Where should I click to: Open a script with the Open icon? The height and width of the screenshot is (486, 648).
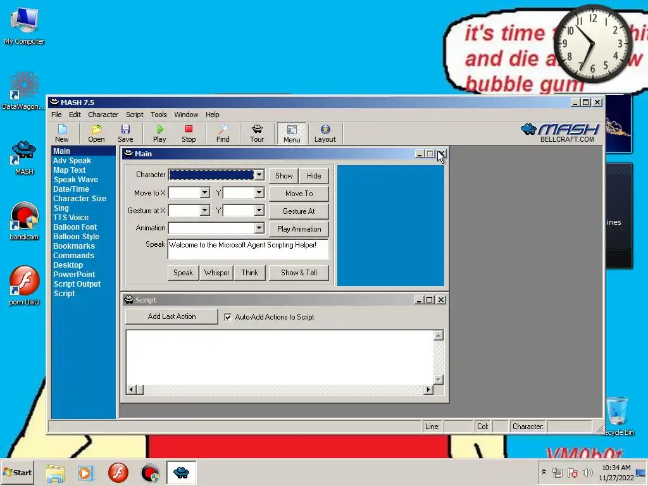tap(96, 133)
